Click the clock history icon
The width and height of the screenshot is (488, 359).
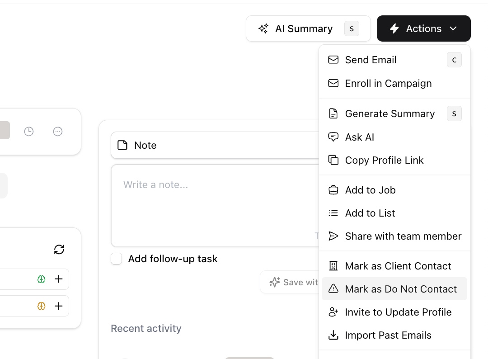pyautogui.click(x=28, y=132)
